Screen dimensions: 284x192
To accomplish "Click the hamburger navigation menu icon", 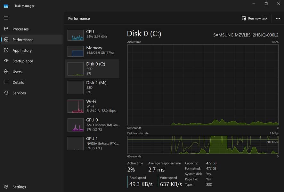I will click(x=6, y=18).
